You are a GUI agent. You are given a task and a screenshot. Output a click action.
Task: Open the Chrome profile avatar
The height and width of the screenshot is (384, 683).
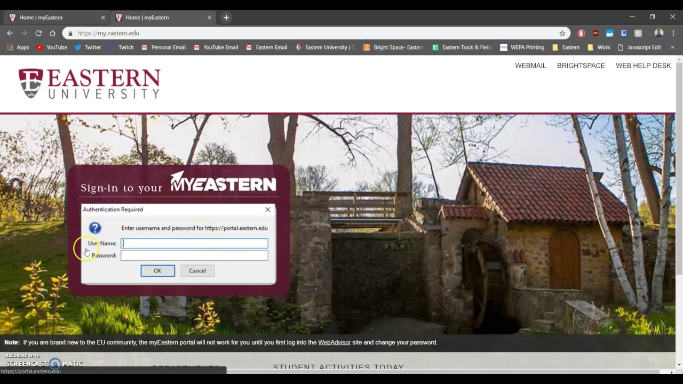(659, 33)
